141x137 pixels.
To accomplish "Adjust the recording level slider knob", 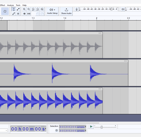I will (111, 9).
